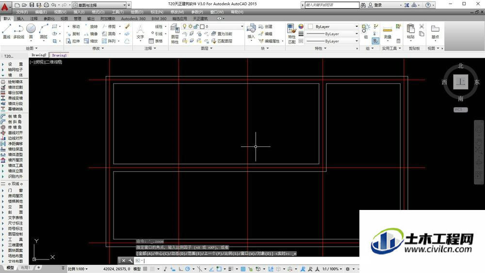Switch to the 布局1 layout tab
This screenshot has height=273, width=485.
click(26, 268)
